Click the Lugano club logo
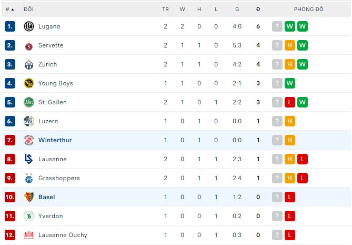Image resolution: width=352 pixels, height=245 pixels. coord(29,26)
